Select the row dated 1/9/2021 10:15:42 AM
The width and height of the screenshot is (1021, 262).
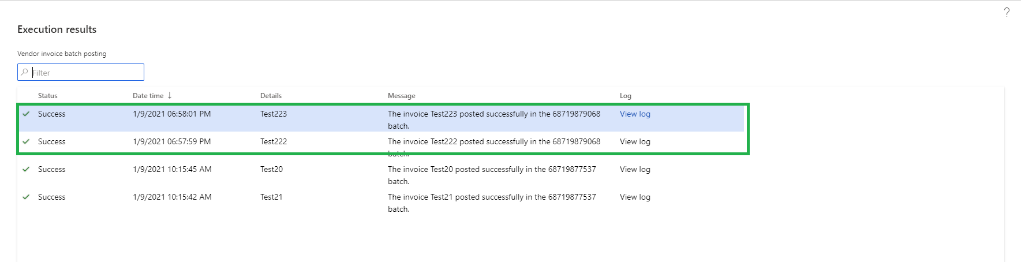pyautogui.click(x=172, y=197)
